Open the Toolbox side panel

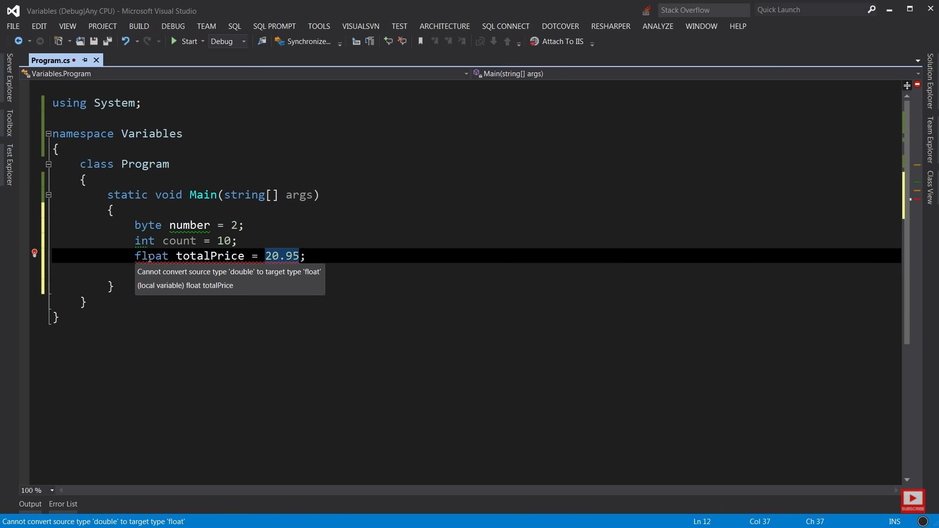click(9, 123)
